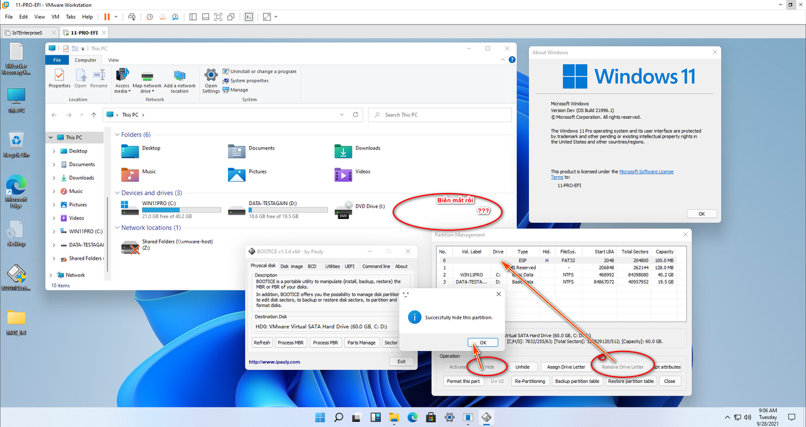The width and height of the screenshot is (806, 427).
Task: Click OK in About Windows dialog
Action: point(701,214)
